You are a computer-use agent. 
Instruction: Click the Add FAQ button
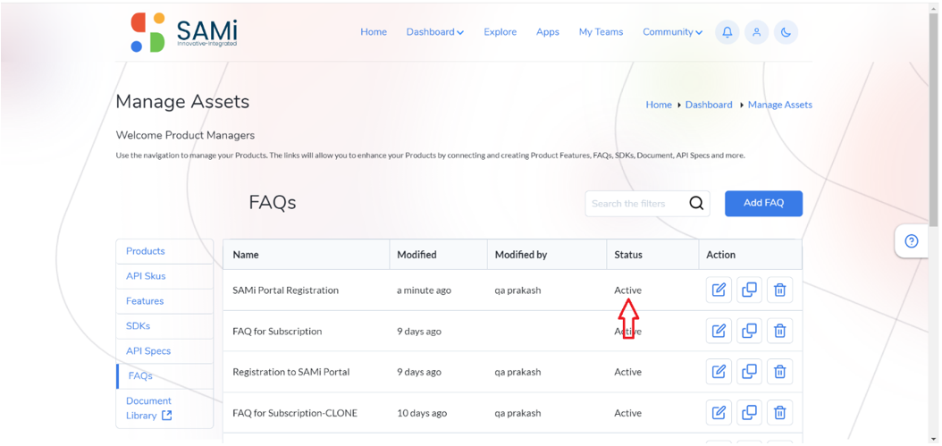[x=763, y=203]
